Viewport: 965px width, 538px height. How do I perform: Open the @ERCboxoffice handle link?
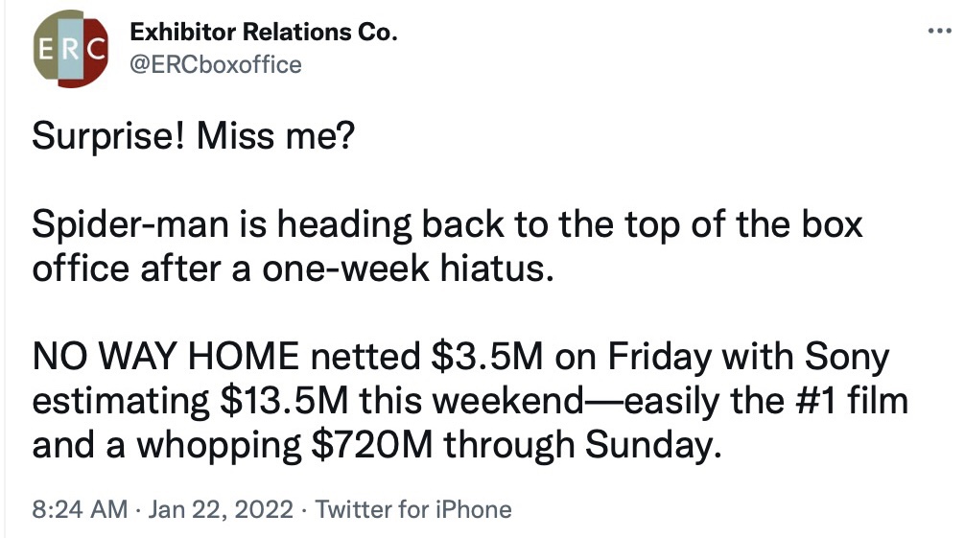pos(216,64)
